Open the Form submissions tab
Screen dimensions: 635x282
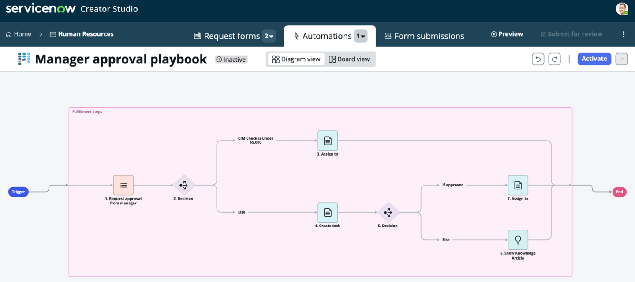[x=424, y=36]
